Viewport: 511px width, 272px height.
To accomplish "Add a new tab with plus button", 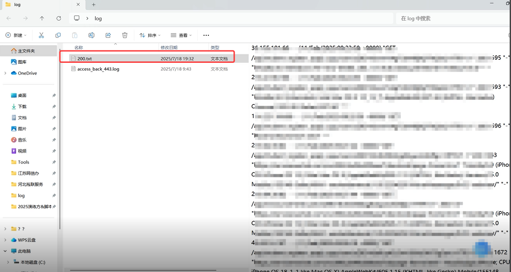I will [94, 4].
